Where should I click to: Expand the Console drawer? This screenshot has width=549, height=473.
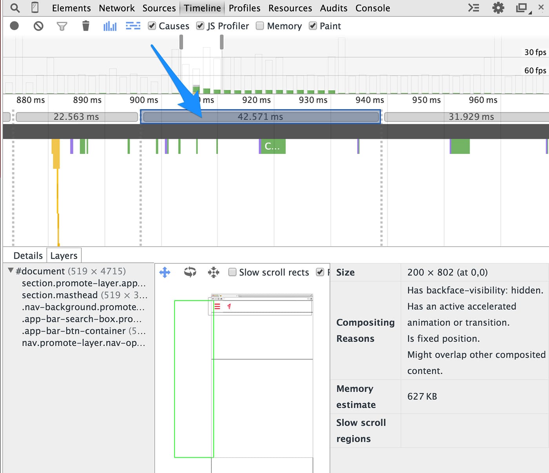pyautogui.click(x=473, y=7)
